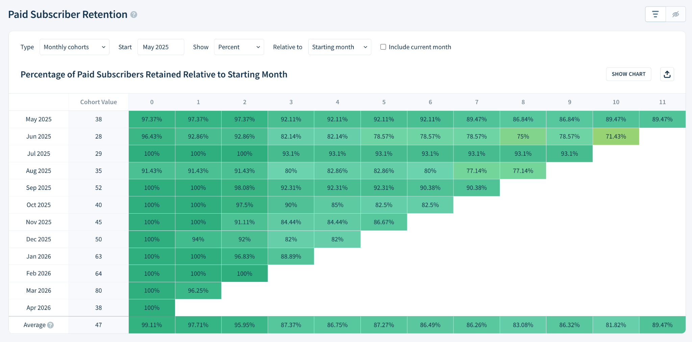Click the Paid Subscriber Retention page title
The image size is (692, 342).
68,15
